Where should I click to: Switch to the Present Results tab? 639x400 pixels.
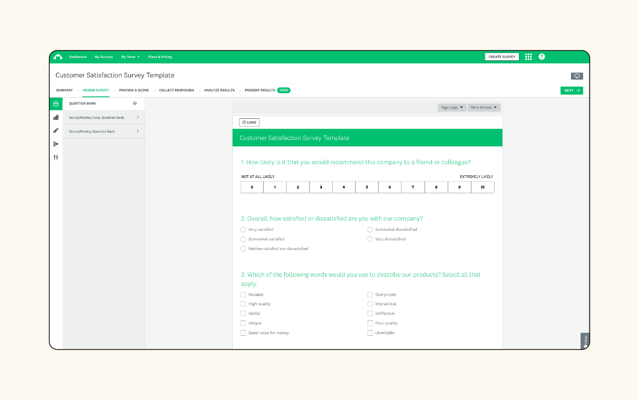260,90
